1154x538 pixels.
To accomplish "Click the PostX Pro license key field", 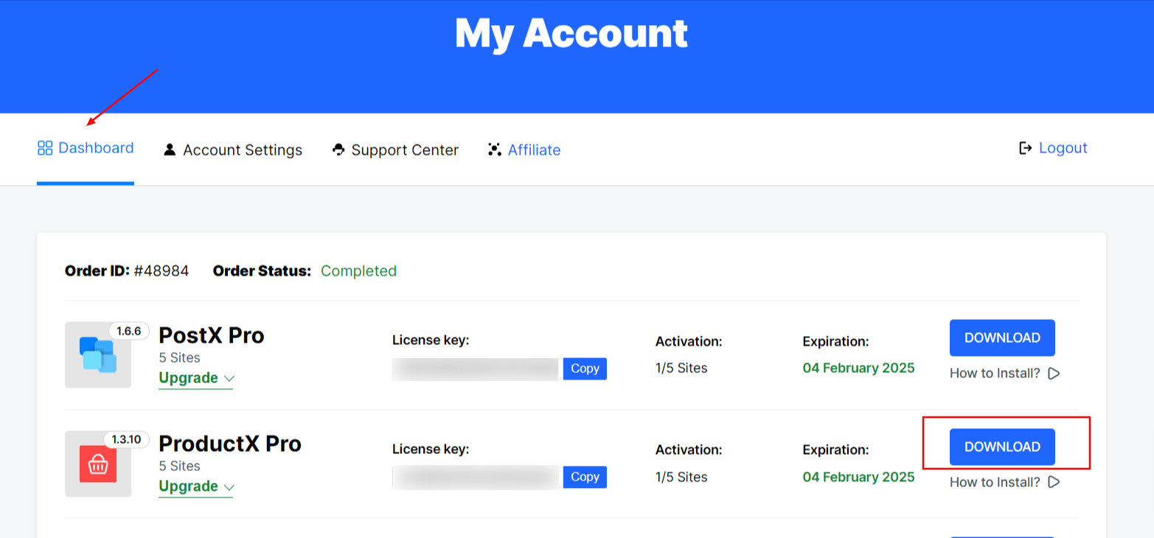I will point(475,368).
